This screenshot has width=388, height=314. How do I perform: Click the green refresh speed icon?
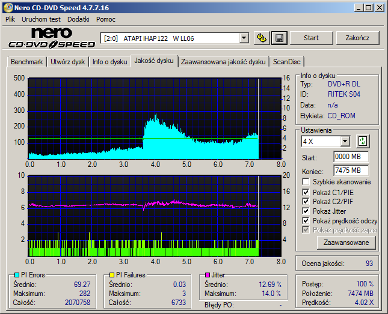363,141
